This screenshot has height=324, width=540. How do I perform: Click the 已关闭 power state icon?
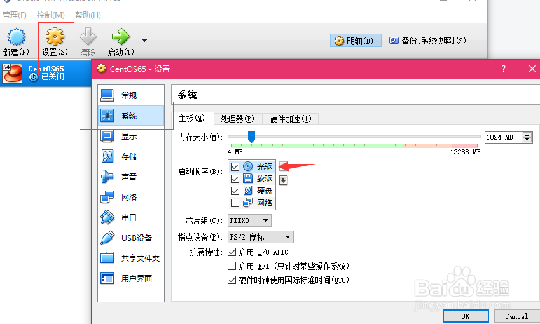34,77
